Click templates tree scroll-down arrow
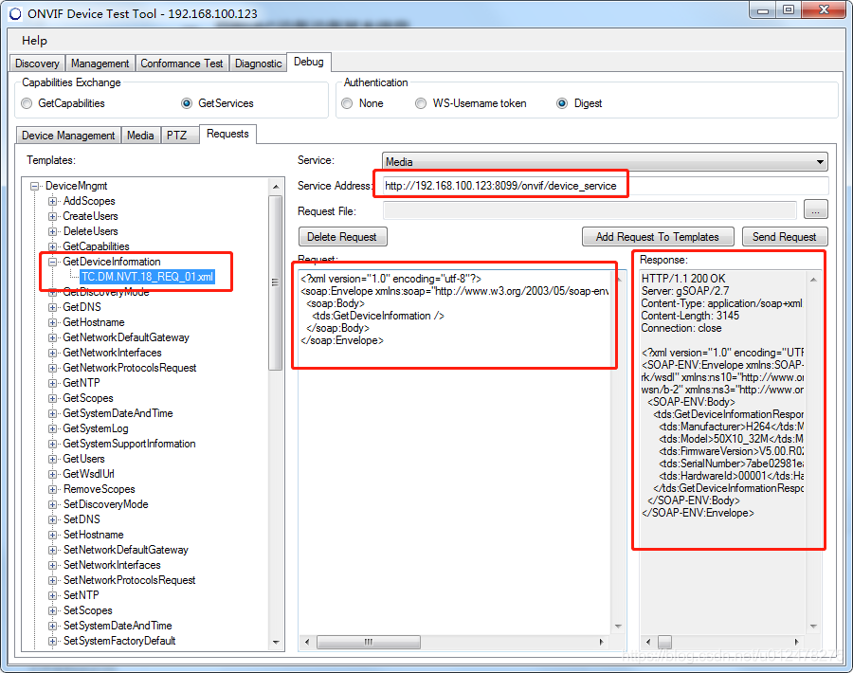 click(276, 643)
